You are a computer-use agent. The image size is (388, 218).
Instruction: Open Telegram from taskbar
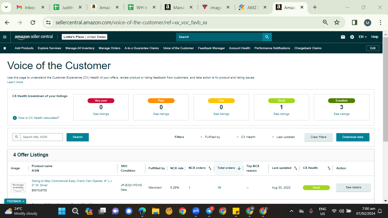(x=209, y=211)
